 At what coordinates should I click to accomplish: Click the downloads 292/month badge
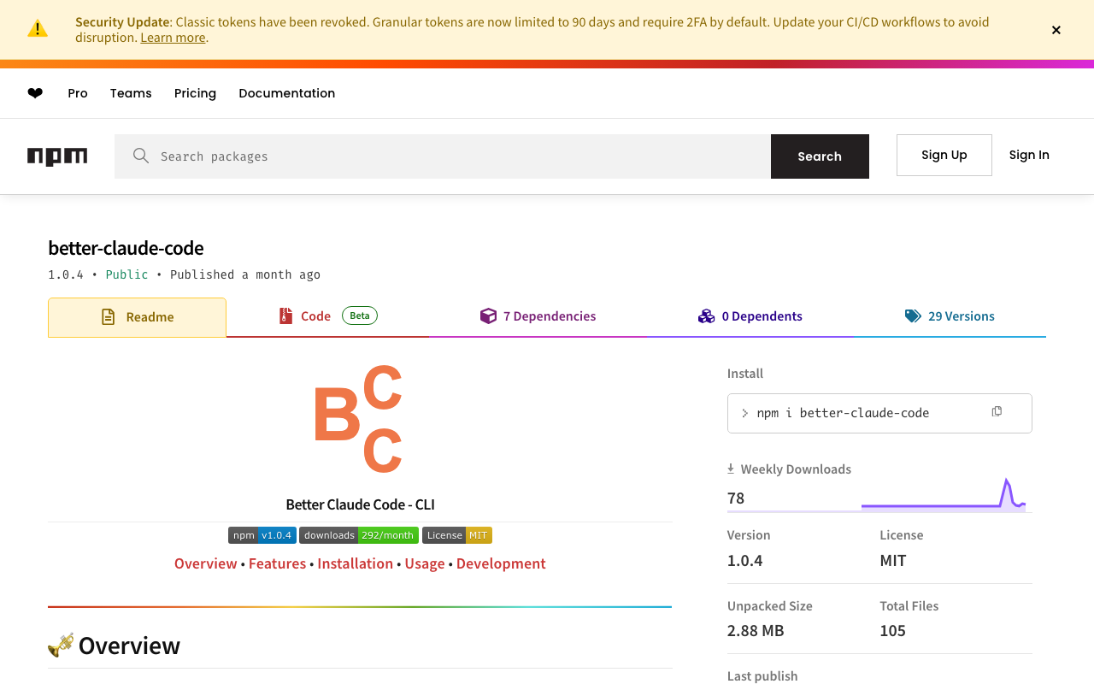[359, 535]
